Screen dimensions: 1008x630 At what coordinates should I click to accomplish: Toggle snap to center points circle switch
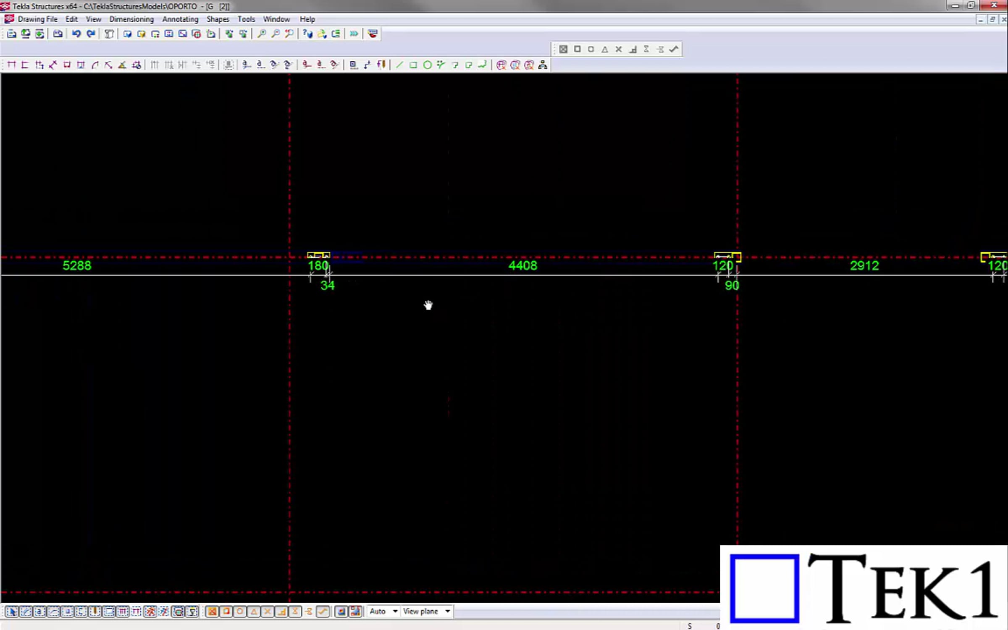240,612
